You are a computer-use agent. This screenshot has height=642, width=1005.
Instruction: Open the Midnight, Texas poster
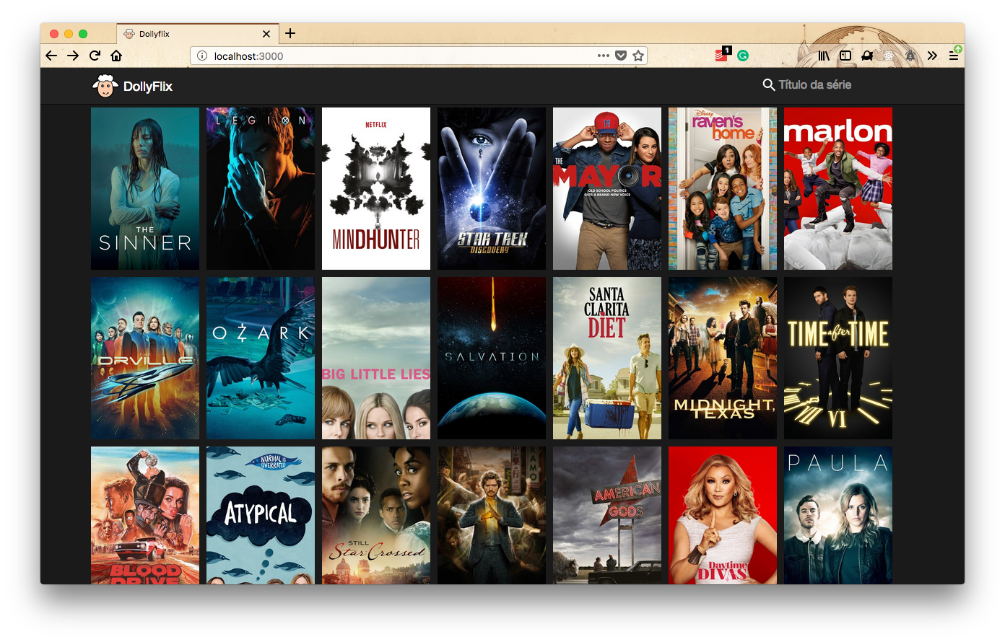[723, 358]
